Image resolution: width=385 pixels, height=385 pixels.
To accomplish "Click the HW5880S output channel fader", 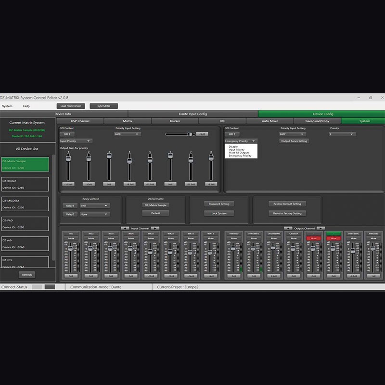I will tap(353, 257).
